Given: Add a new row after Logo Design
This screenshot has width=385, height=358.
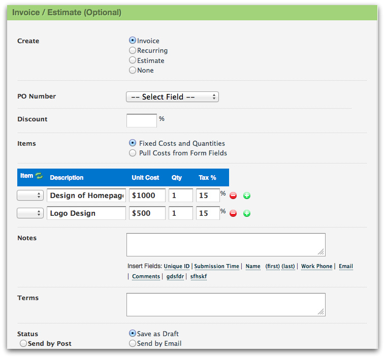Looking at the screenshot, I should pos(247,213).
